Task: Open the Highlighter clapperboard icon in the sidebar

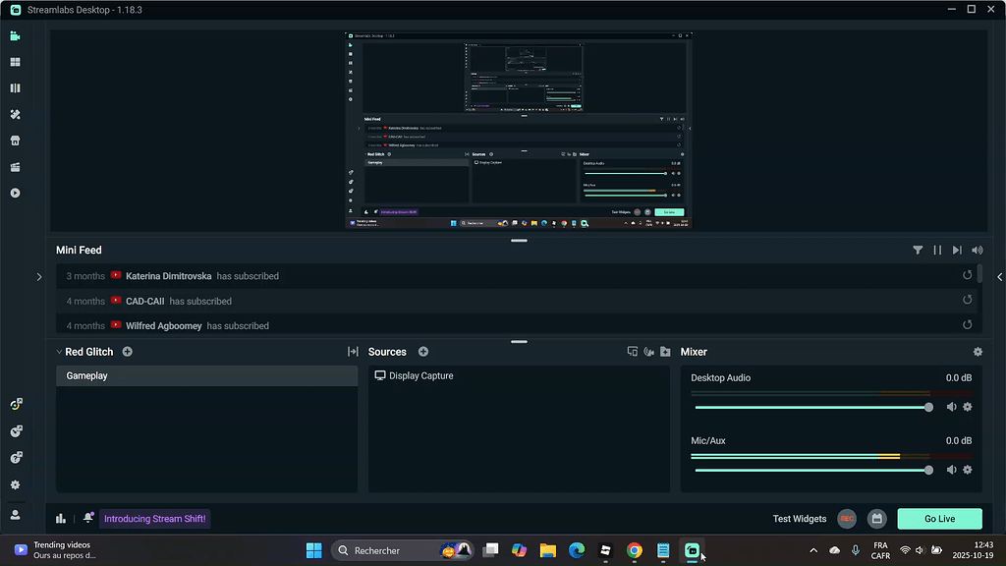Action: point(15,167)
